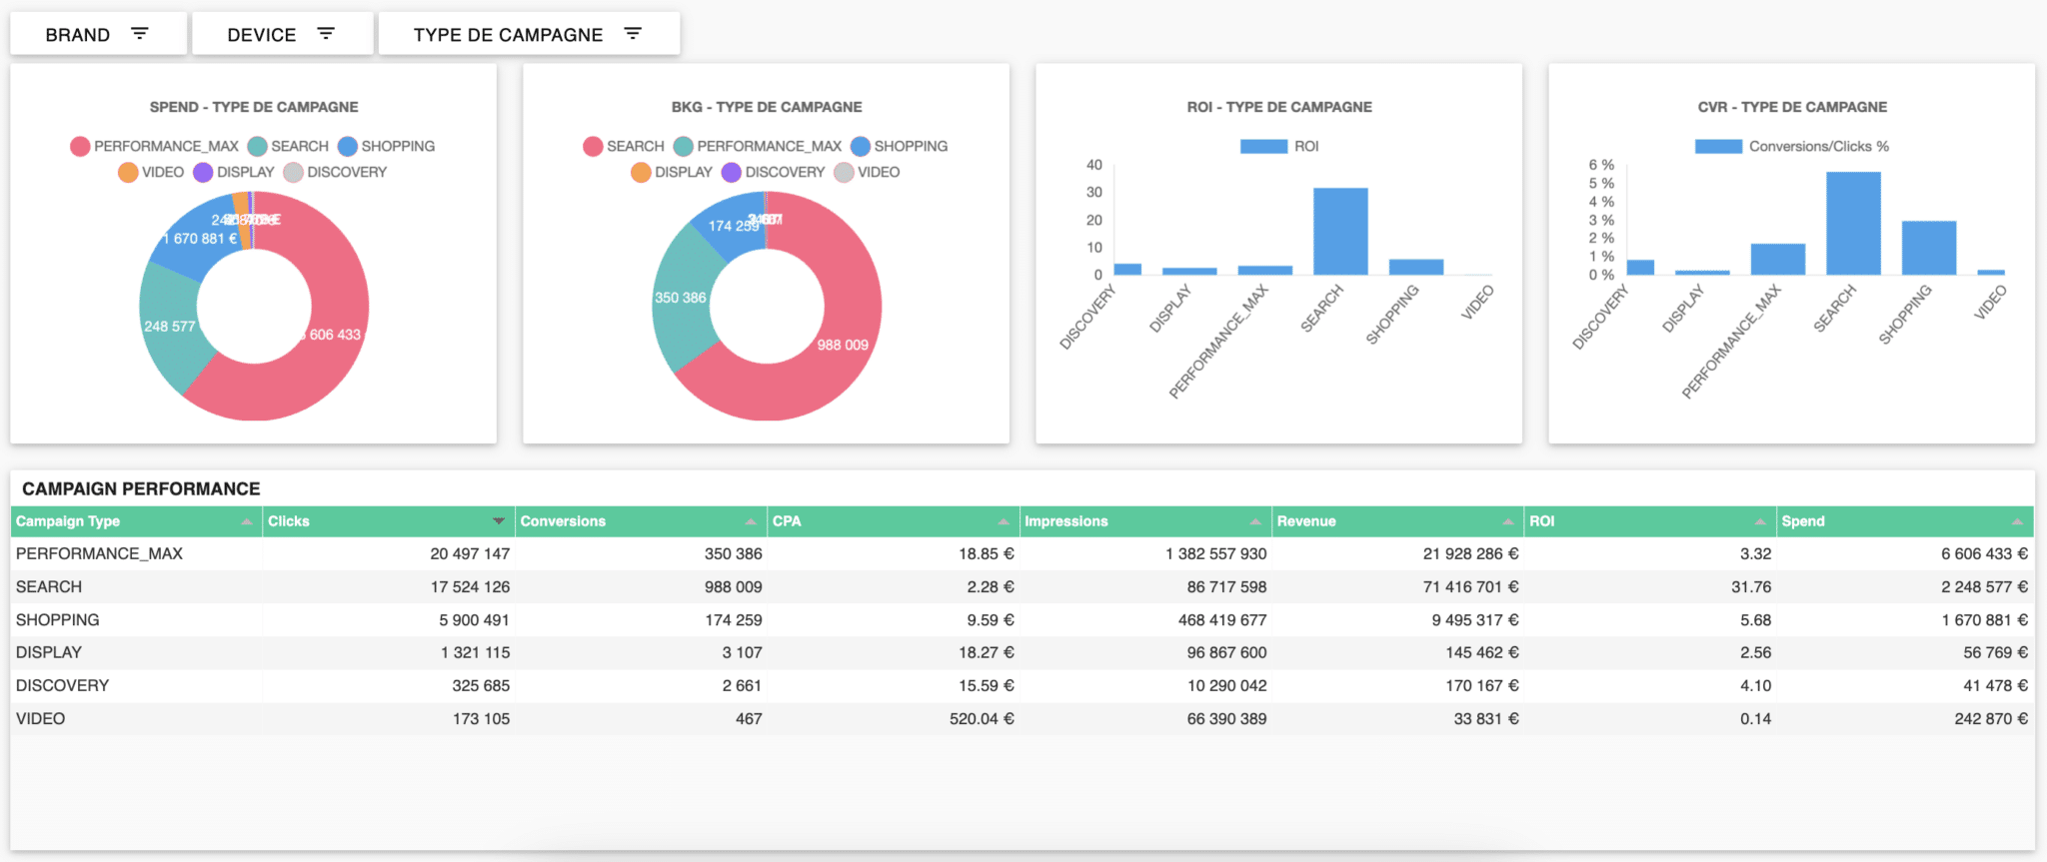This screenshot has height=862, width=2047.
Task: Select the DISCOVERY table row label
Action: point(62,685)
